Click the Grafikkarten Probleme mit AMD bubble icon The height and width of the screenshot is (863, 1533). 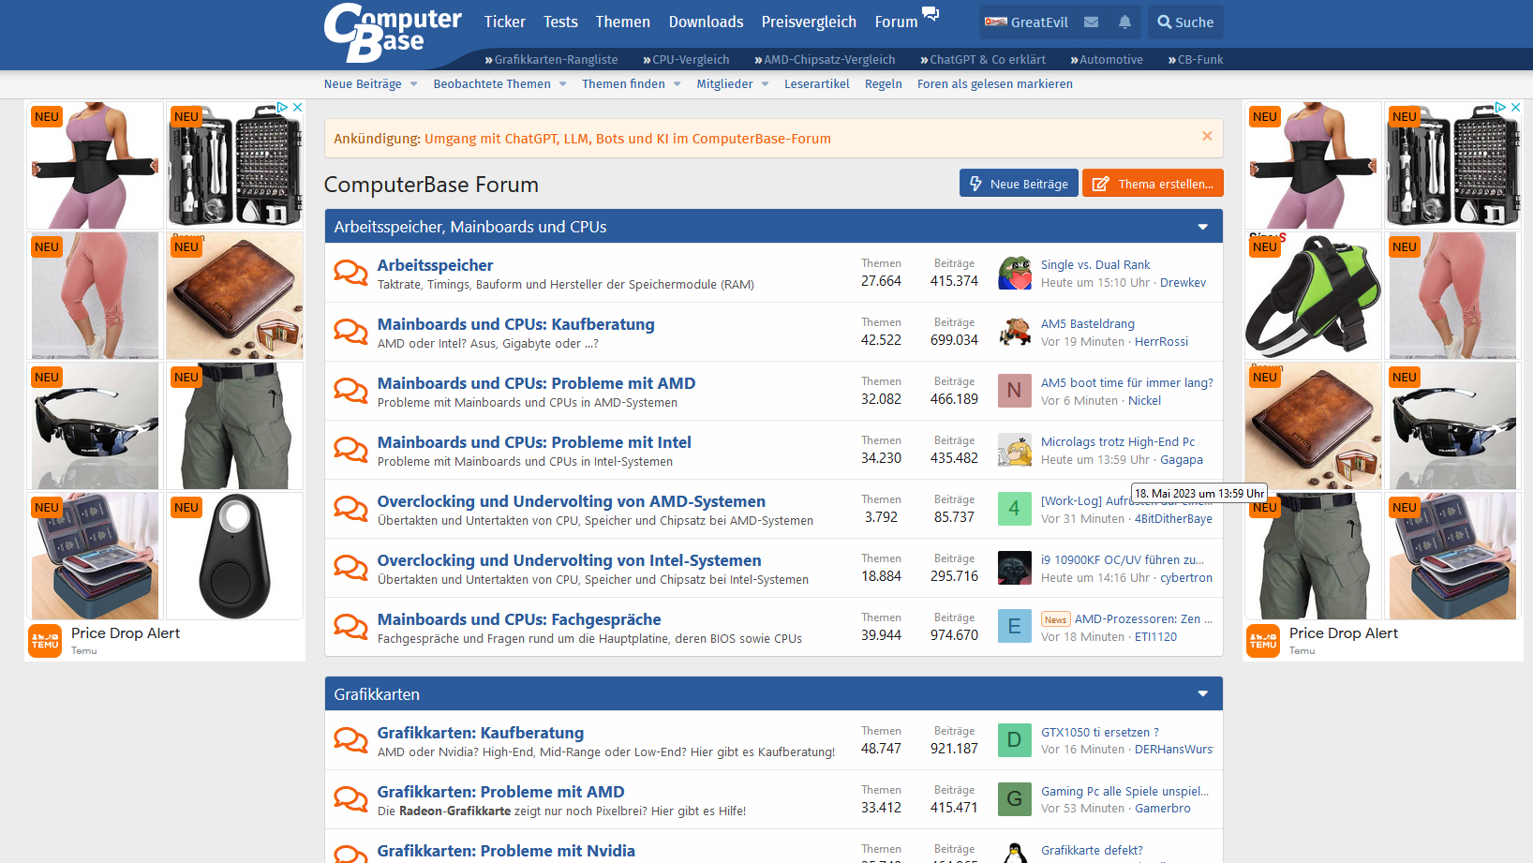(351, 799)
